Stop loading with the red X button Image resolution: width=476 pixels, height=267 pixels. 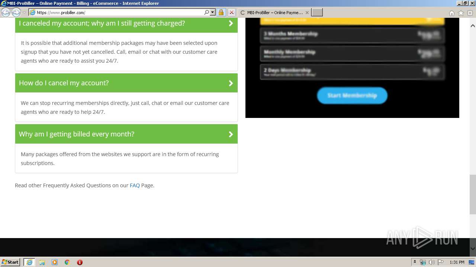[231, 12]
